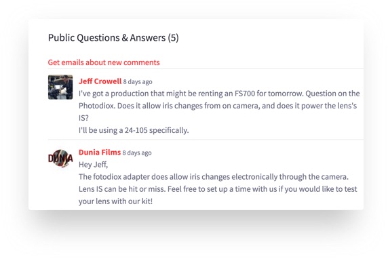Subscribe via Get emails about new comments

104,62
